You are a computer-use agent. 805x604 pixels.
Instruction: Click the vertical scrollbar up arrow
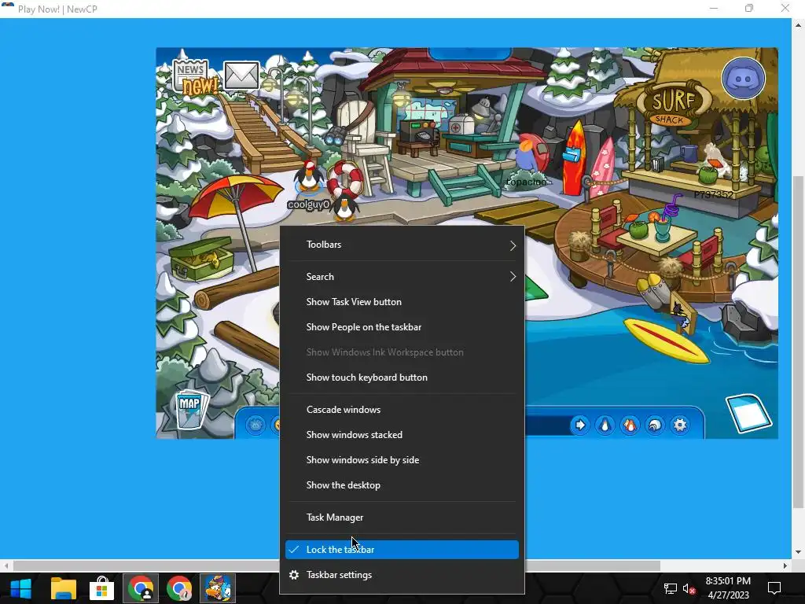coord(798,24)
